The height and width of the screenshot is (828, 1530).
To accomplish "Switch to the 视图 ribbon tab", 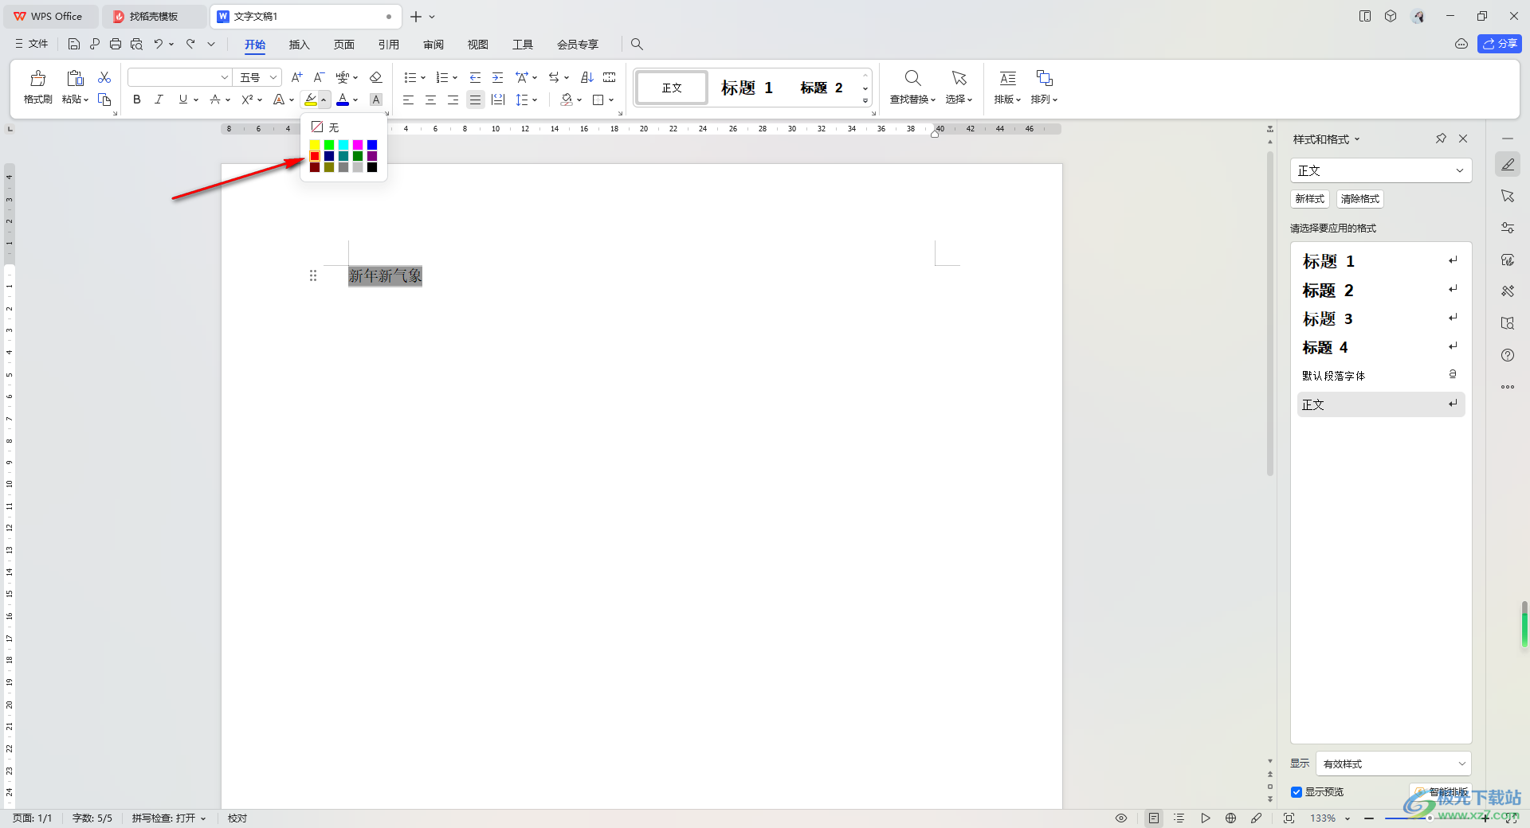I will coord(477,45).
